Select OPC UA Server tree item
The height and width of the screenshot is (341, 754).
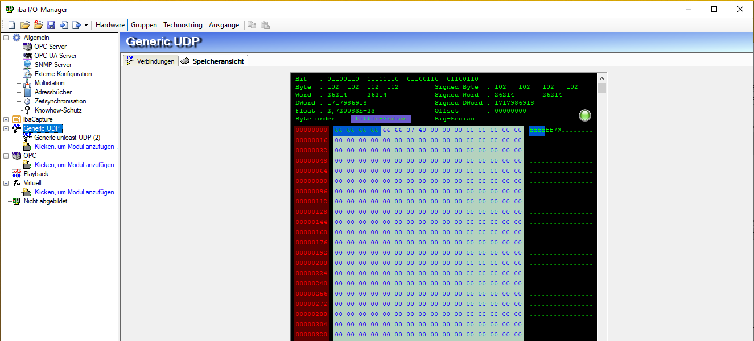click(x=55, y=56)
